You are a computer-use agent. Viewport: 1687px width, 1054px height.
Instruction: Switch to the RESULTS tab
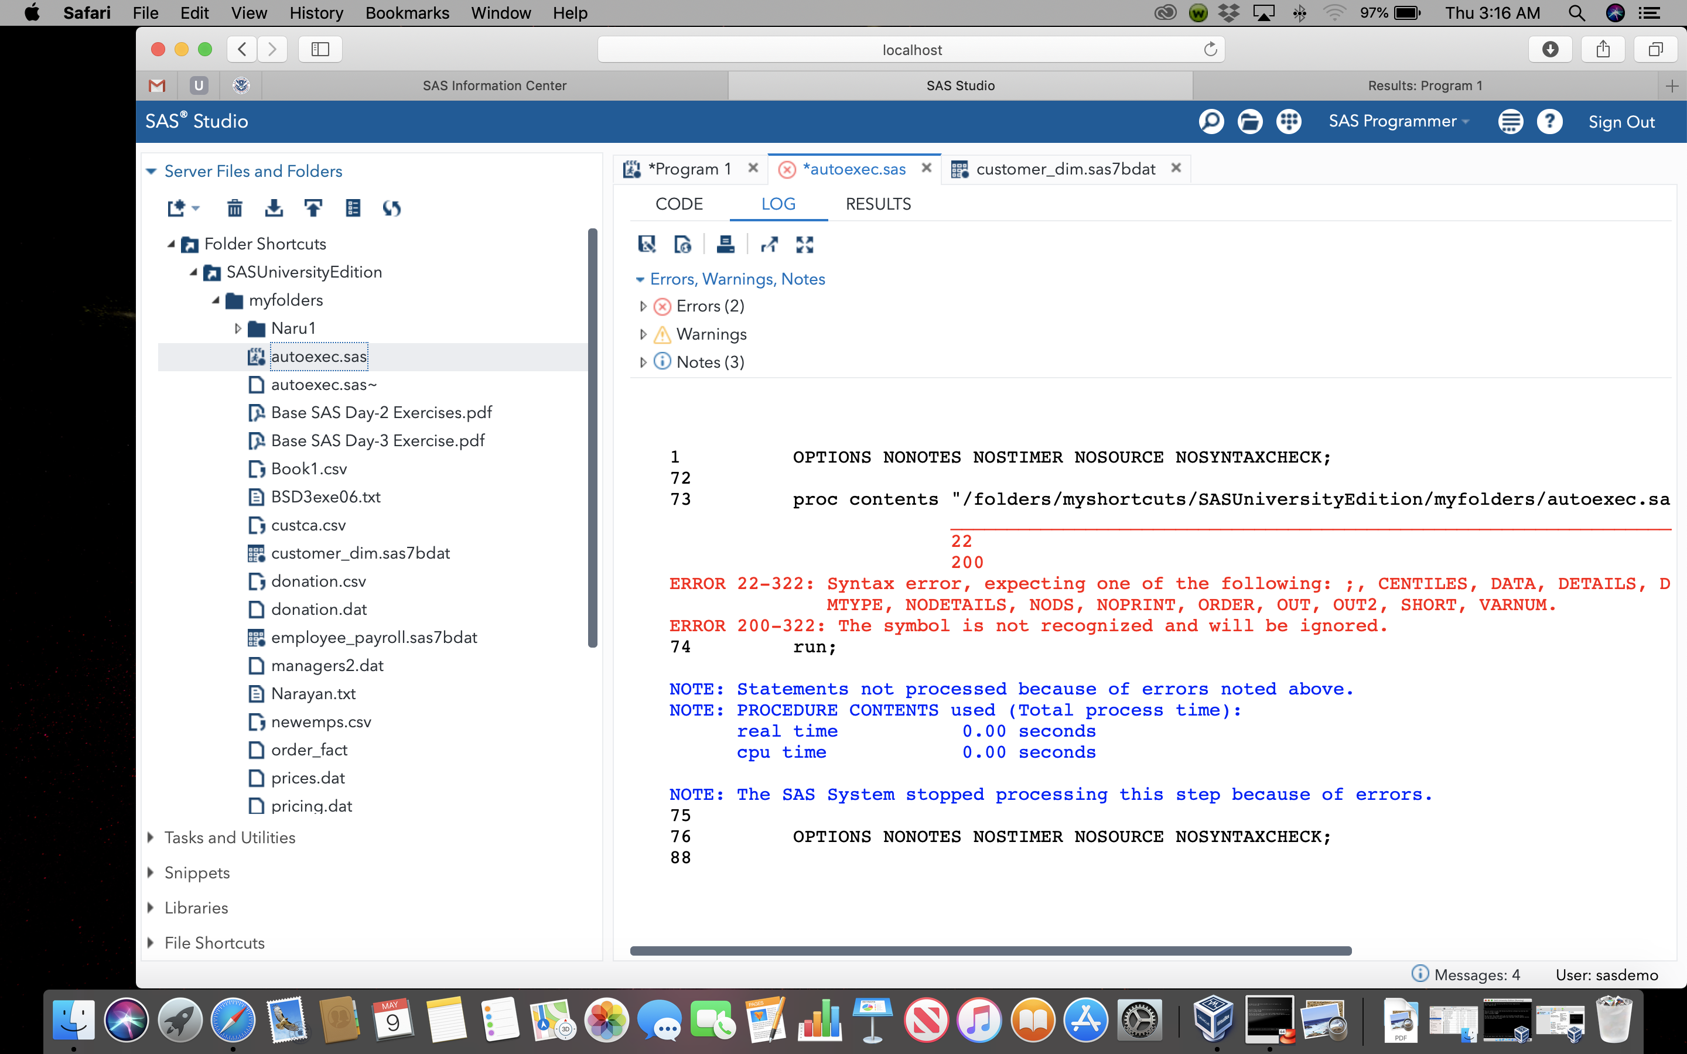click(877, 204)
